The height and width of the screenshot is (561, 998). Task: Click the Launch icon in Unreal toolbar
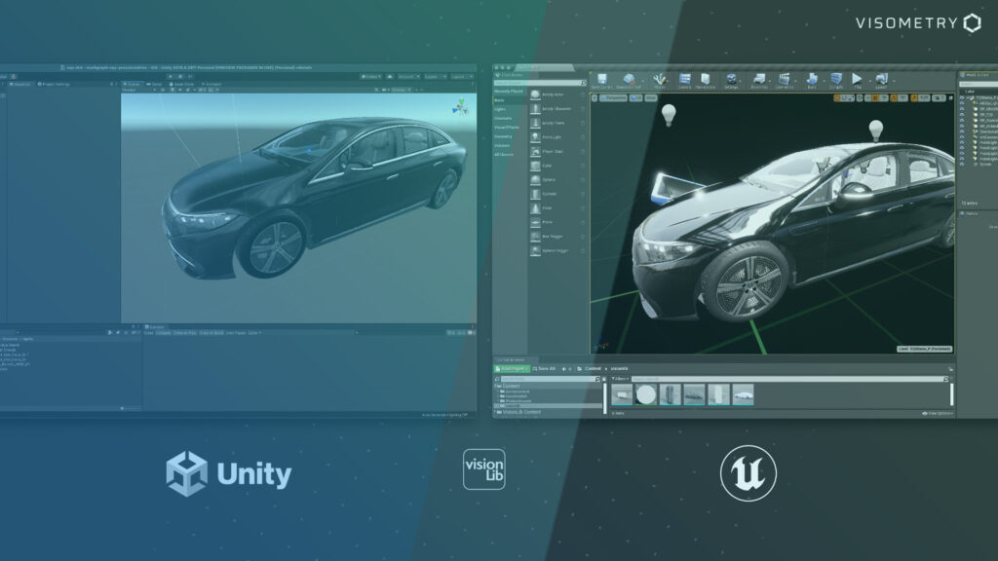881,79
